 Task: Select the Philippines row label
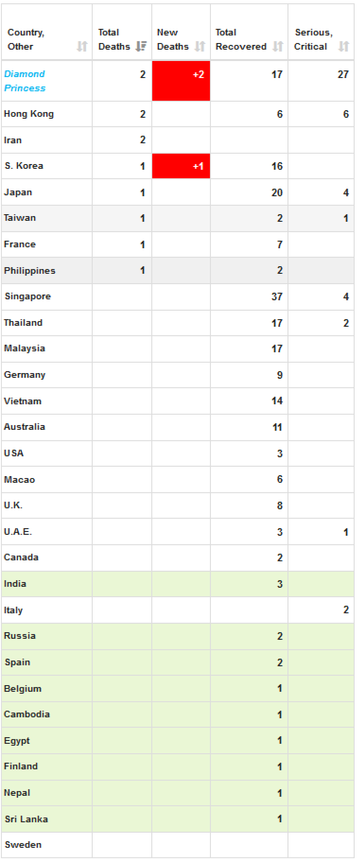tap(30, 270)
